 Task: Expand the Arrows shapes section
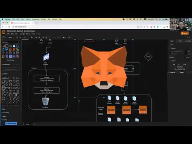tap(4, 120)
